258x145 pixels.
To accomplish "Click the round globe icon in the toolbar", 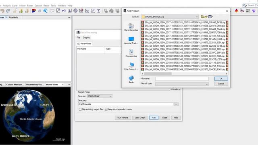I will 75,11.
